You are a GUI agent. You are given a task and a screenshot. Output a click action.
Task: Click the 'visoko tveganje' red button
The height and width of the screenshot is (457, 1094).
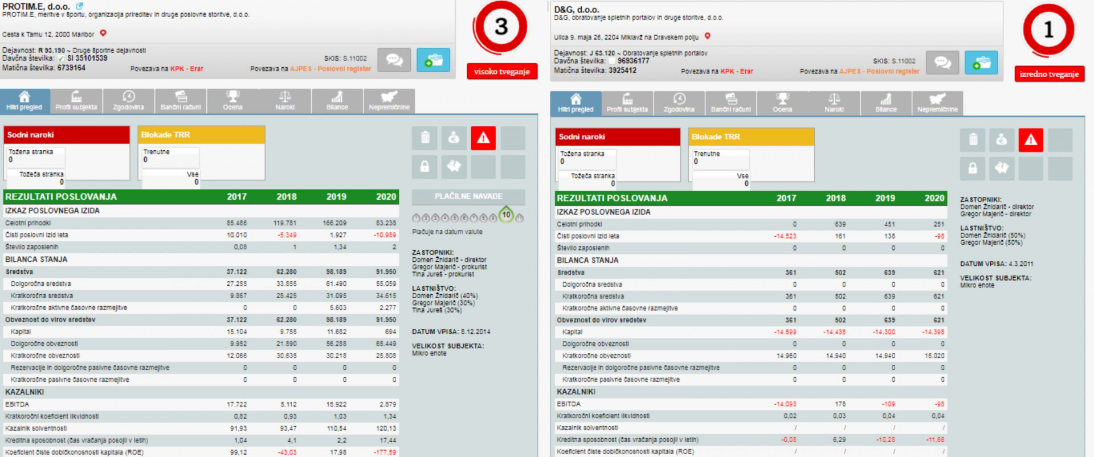(x=501, y=72)
